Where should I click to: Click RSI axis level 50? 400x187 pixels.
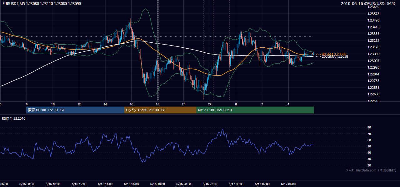tap(369, 146)
